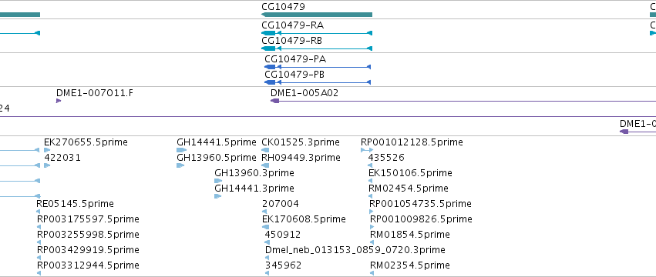This screenshot has width=656, height=277.
Task: Click the RH09449.3prime arrow glyph
Action: point(265,165)
